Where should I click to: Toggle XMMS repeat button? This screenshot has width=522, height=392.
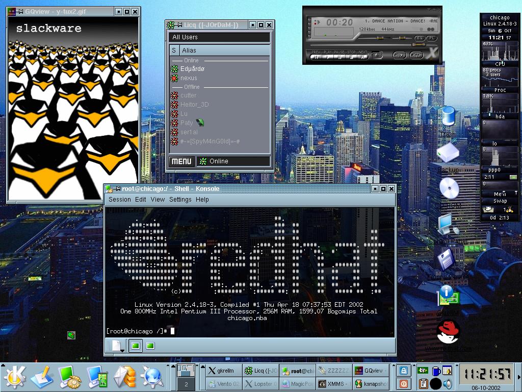click(x=416, y=55)
